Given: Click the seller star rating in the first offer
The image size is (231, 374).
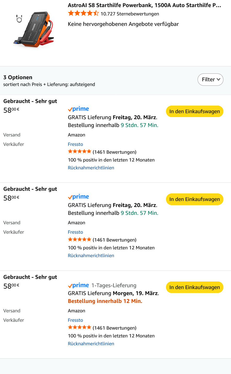Looking at the screenshot, I should tap(79, 152).
